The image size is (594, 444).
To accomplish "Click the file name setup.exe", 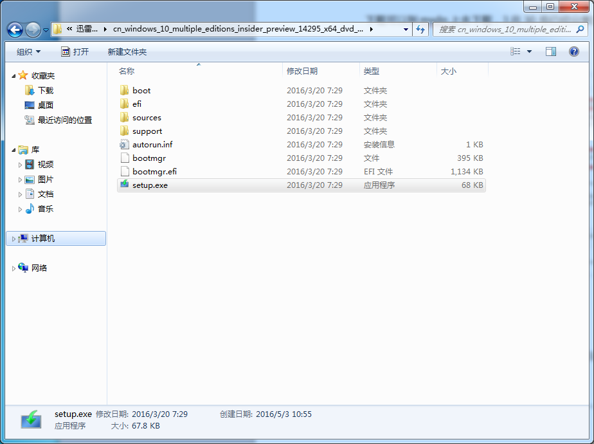I will (150, 185).
